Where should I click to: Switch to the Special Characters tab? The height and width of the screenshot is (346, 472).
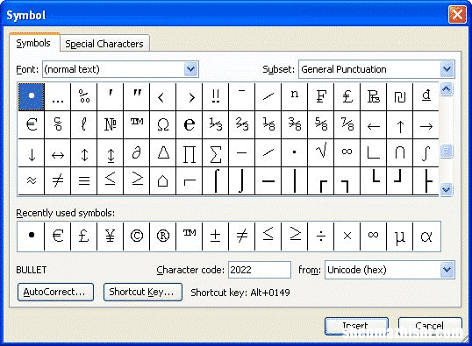[104, 44]
